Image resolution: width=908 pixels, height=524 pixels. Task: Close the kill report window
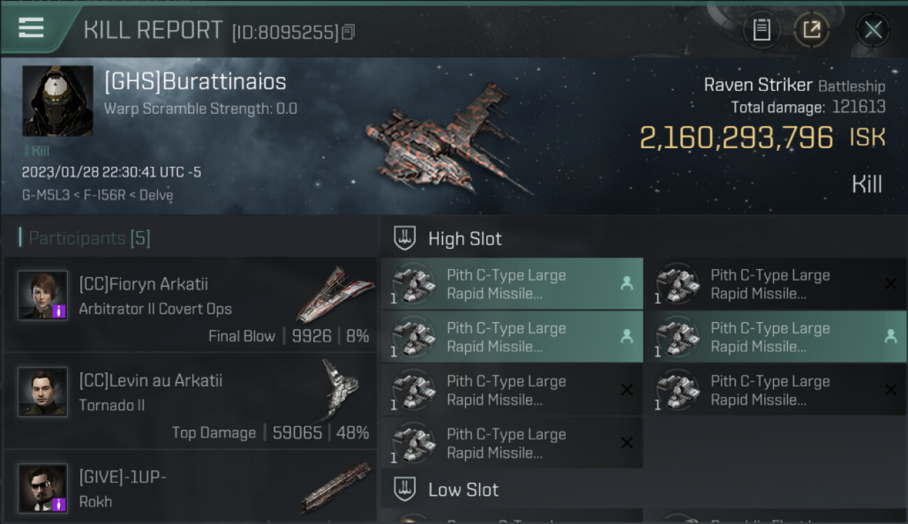(x=873, y=29)
